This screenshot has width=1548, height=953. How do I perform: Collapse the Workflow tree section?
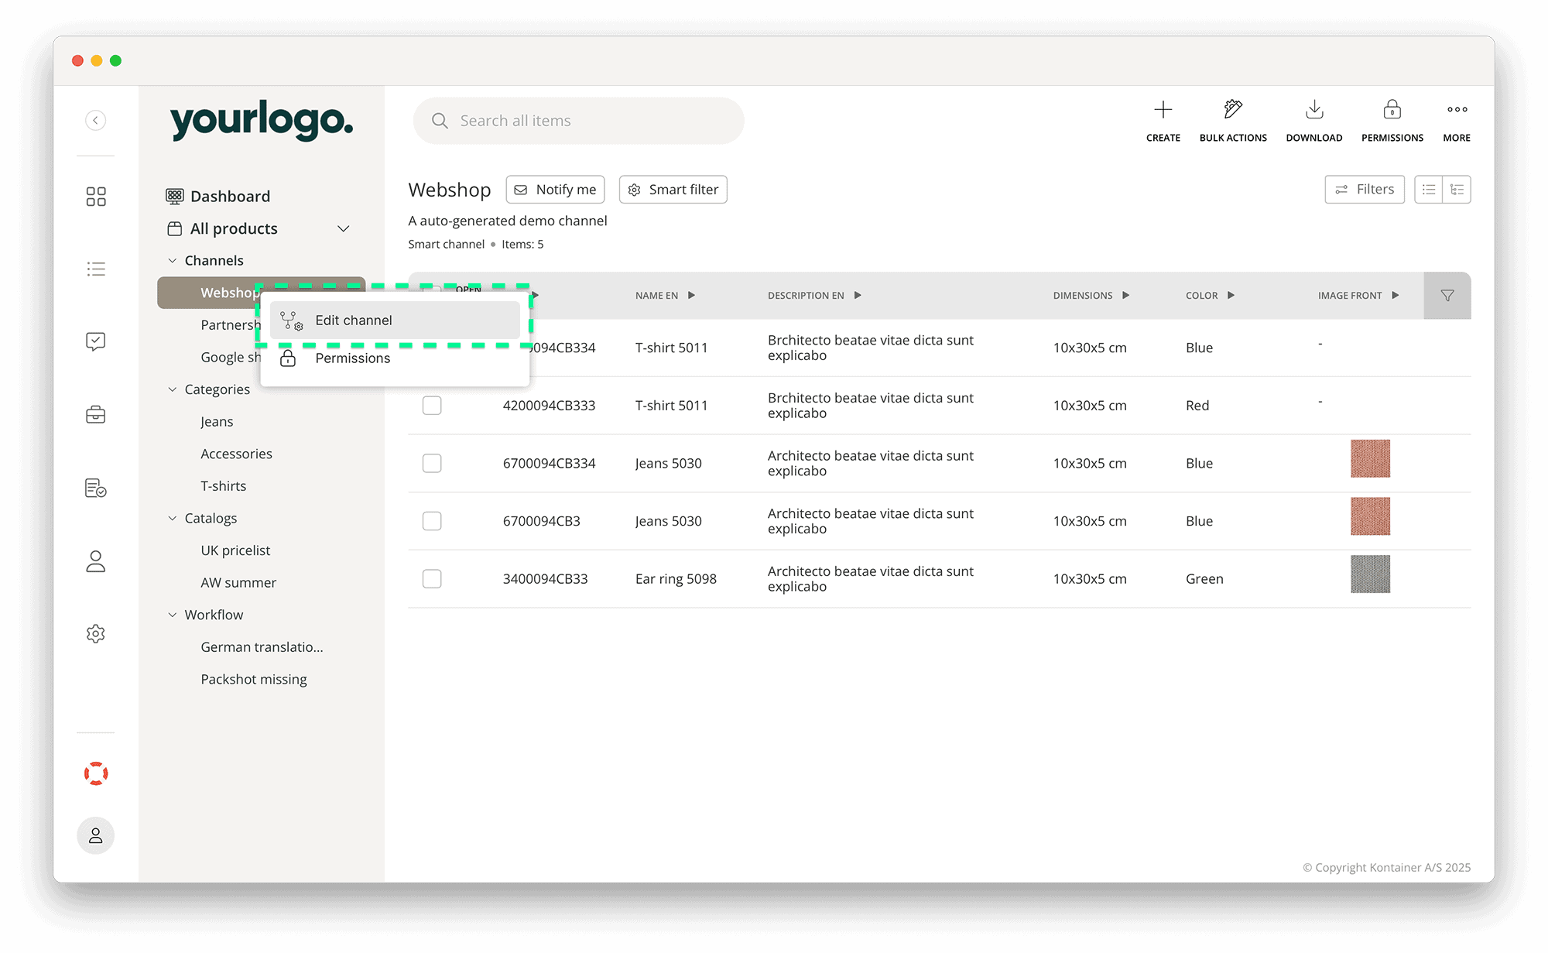tap(173, 615)
